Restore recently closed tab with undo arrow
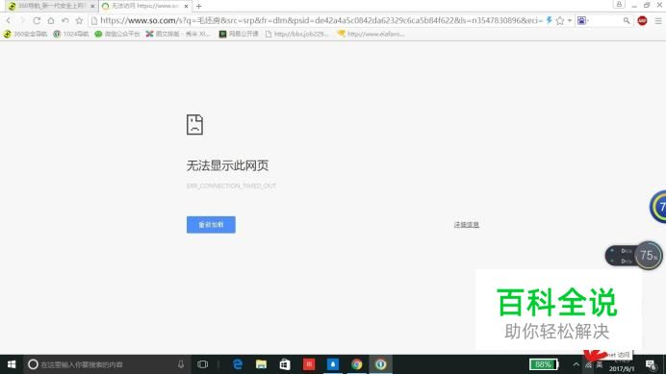This screenshot has height=374, width=666. click(x=65, y=20)
